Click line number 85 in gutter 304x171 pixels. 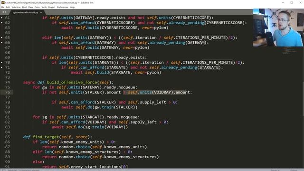[8, 137]
